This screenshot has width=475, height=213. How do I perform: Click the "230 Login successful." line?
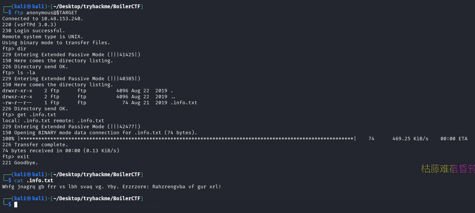(33, 30)
